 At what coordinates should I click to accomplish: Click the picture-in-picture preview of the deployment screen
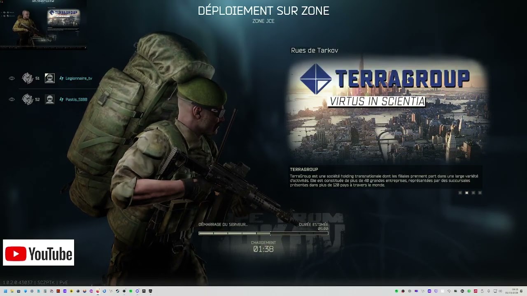43,25
